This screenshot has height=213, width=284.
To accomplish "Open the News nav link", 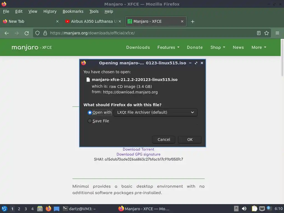I will click(x=238, y=47).
